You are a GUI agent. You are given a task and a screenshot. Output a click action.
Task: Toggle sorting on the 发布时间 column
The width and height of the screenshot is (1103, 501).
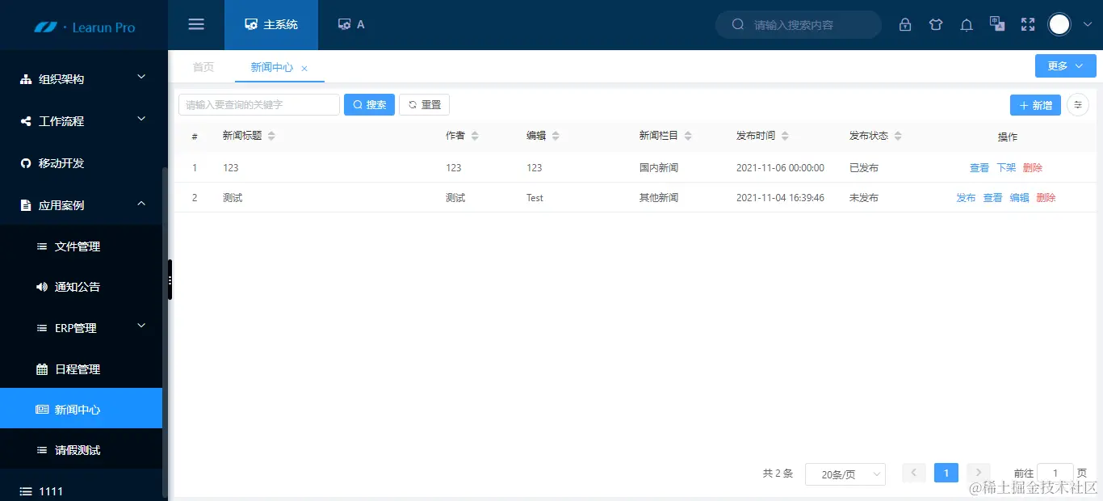pos(784,135)
